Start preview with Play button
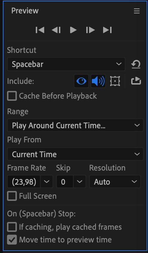Image resolution: width=148 pixels, height=253 pixels. 73,30
